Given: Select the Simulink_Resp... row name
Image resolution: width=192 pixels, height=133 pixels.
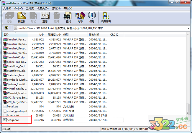Looking at the screenshot, I should (17, 48).
